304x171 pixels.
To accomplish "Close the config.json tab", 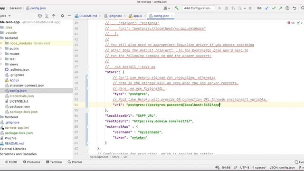I will click(x=172, y=16).
